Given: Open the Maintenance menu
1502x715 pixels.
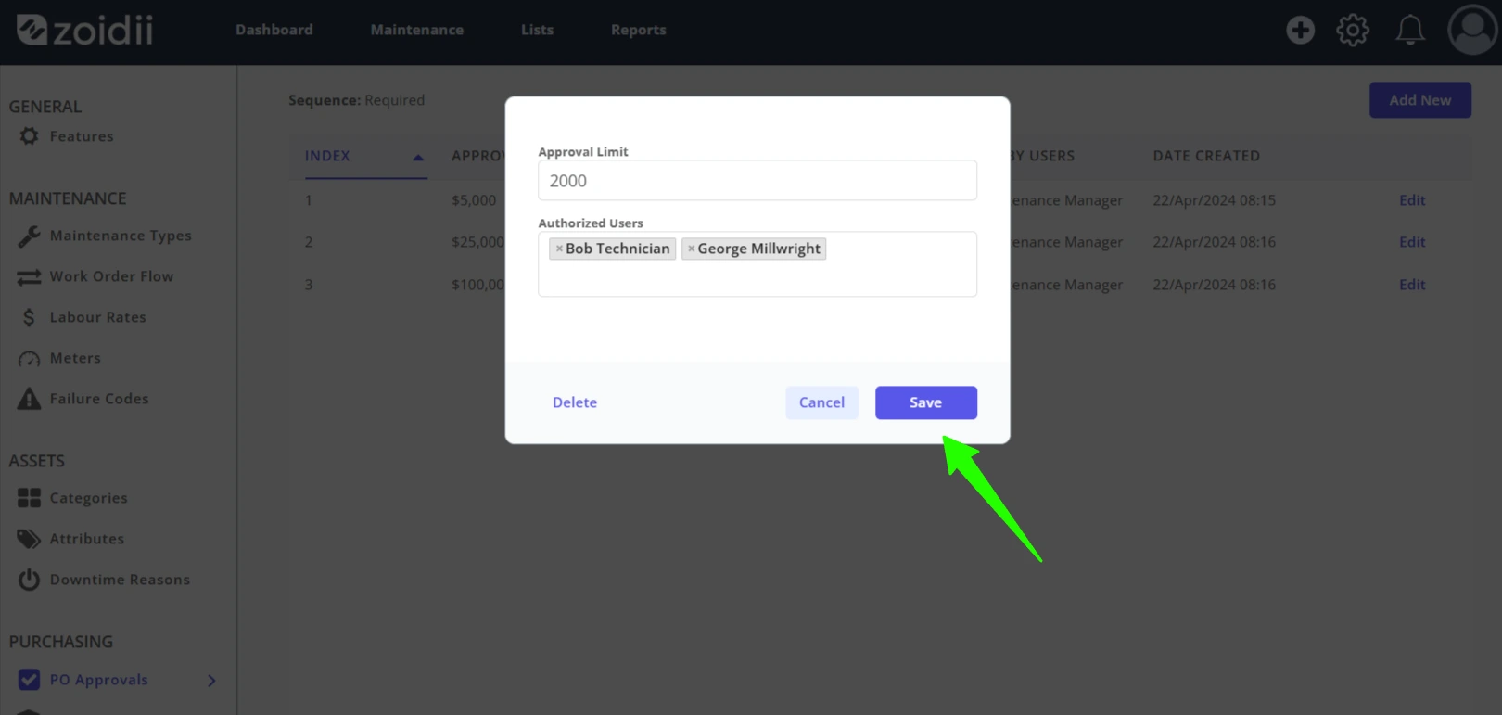Looking at the screenshot, I should tap(417, 30).
